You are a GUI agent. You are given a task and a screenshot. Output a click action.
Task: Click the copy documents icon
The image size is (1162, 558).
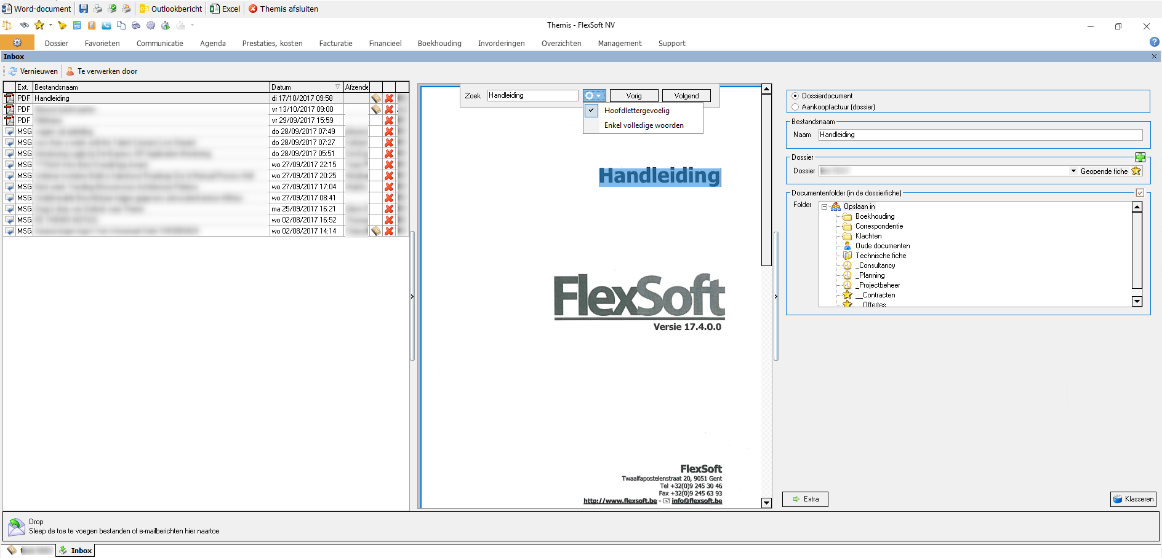[x=121, y=25]
